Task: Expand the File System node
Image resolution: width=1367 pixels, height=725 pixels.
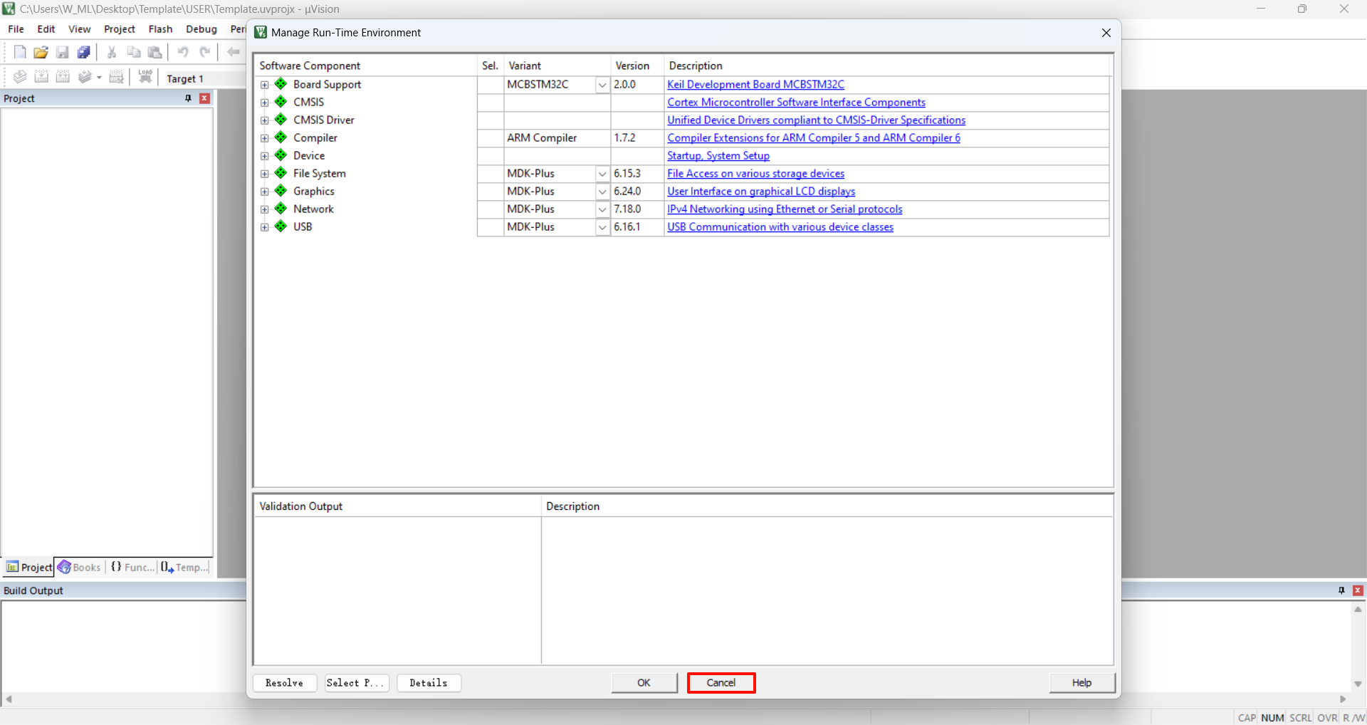Action: coord(265,174)
